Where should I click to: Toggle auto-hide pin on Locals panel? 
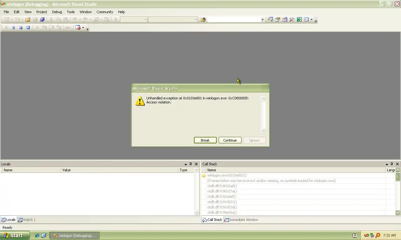pyautogui.click(x=190, y=164)
